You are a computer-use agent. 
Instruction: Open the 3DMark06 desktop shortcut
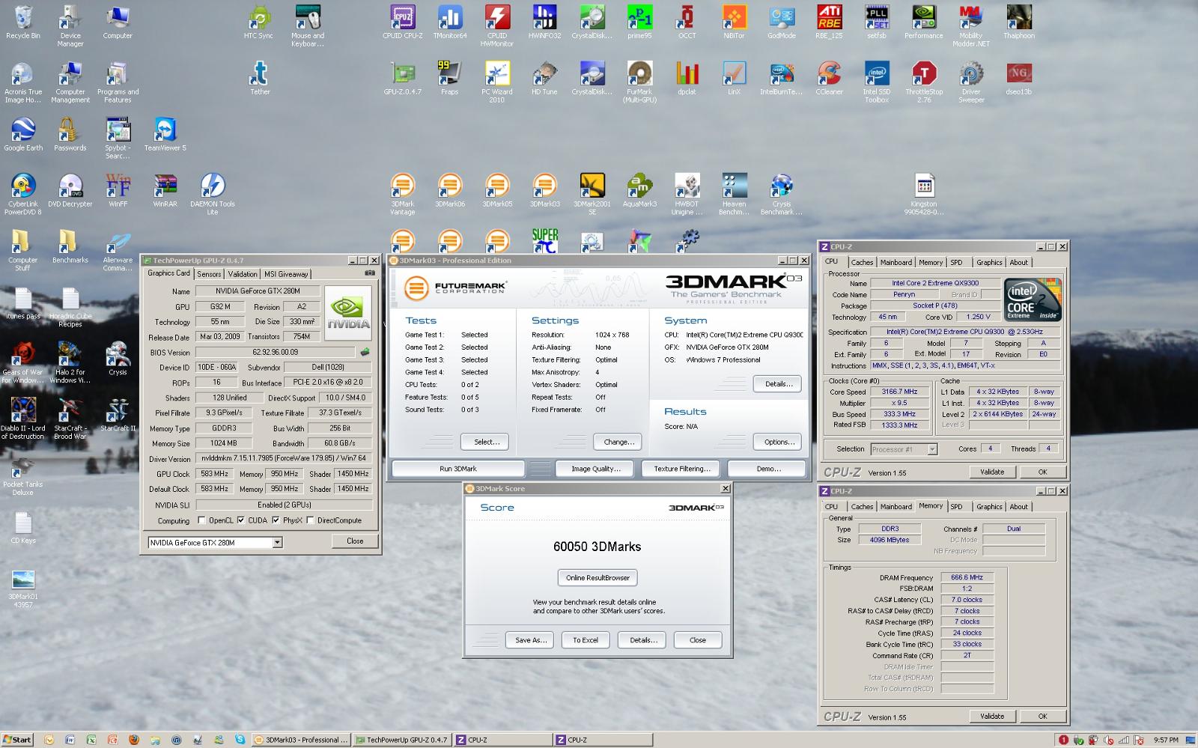(450, 190)
